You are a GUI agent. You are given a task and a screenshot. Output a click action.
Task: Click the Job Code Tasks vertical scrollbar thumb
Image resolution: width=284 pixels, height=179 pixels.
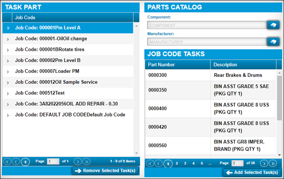[x=279, y=98]
